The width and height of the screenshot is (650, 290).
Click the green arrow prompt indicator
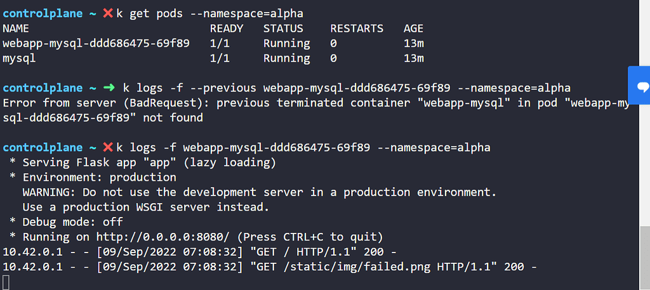tap(109, 88)
